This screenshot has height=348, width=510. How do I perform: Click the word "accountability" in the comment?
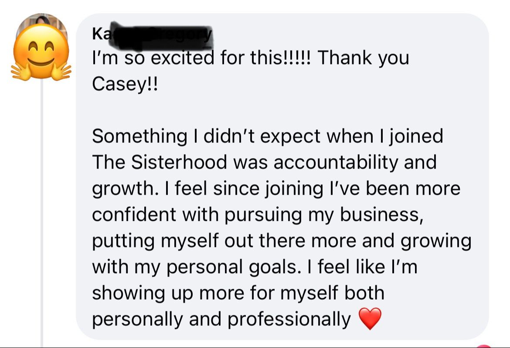(x=336, y=162)
